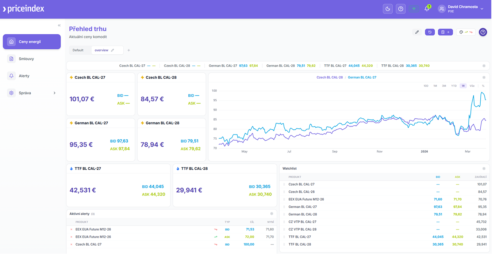Open the David Chramosta user menu
This screenshot has width=492, height=254.
click(x=462, y=9)
